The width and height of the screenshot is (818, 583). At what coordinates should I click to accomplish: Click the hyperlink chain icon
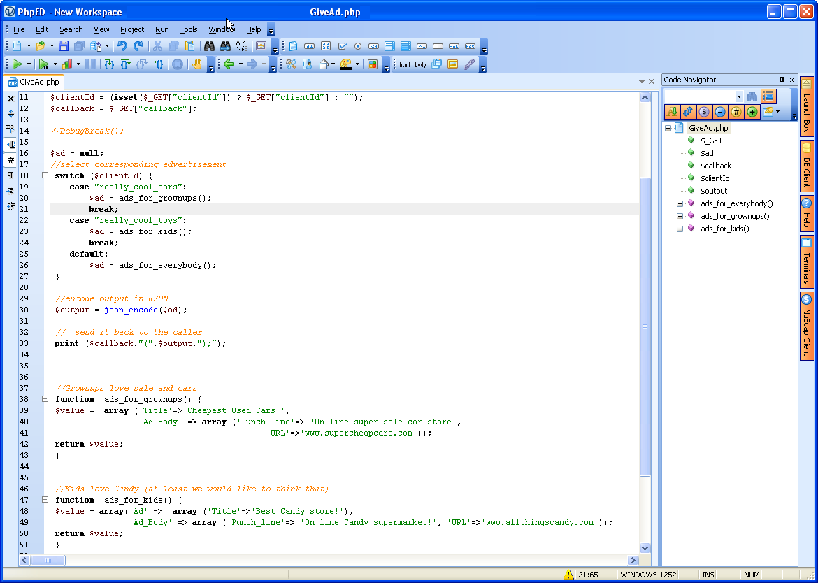click(468, 64)
